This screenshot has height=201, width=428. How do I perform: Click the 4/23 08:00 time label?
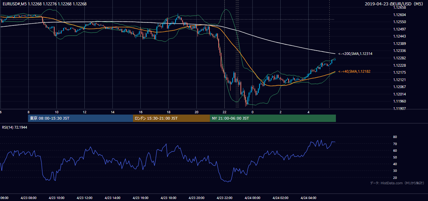point(28,198)
